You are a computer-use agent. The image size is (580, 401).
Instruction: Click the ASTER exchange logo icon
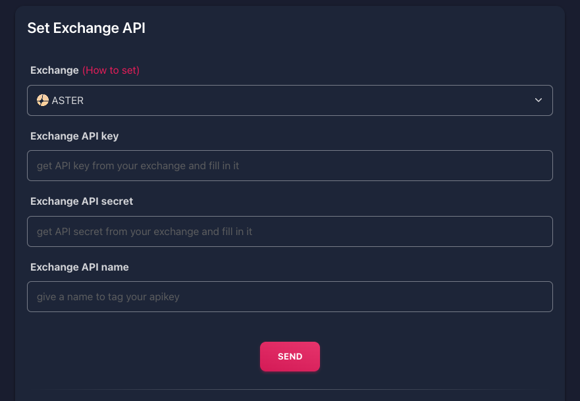[43, 101]
